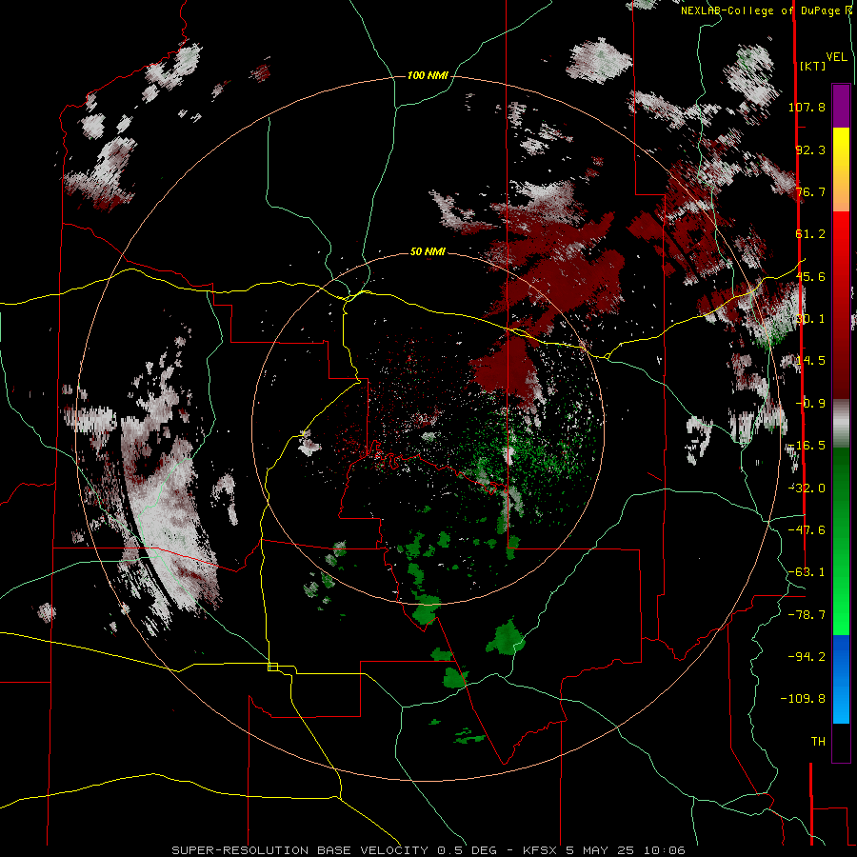Select the -94.2 velocity scale label
857x857 pixels.
click(807, 657)
